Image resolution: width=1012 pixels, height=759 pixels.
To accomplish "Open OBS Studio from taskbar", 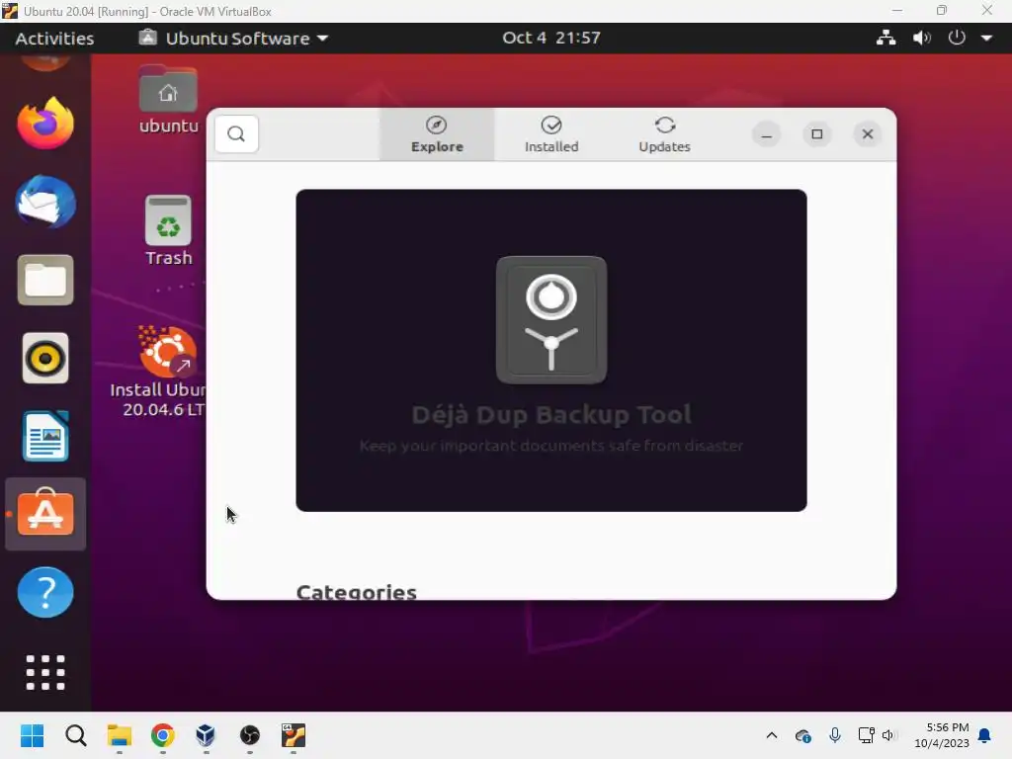I will click(250, 735).
